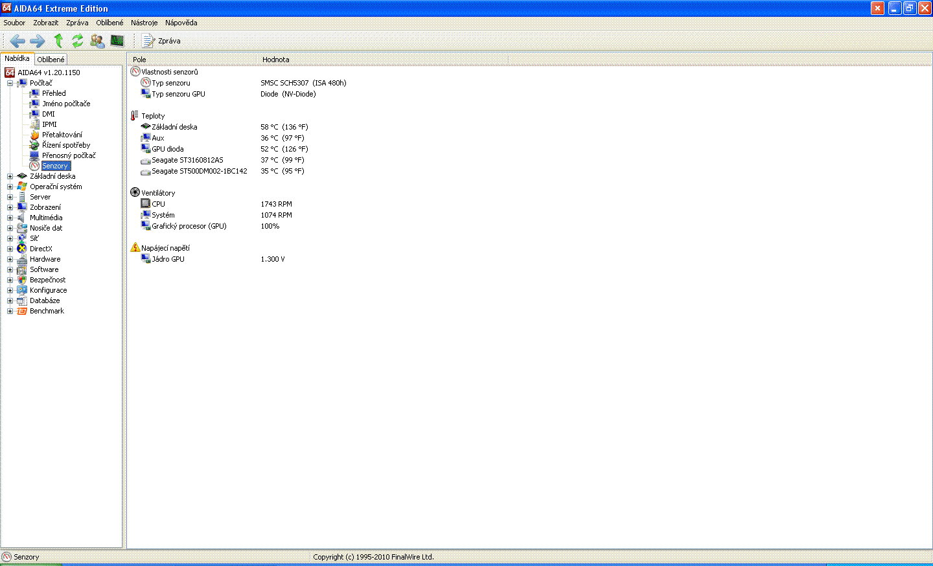Open the Zpráva menu

click(x=77, y=23)
